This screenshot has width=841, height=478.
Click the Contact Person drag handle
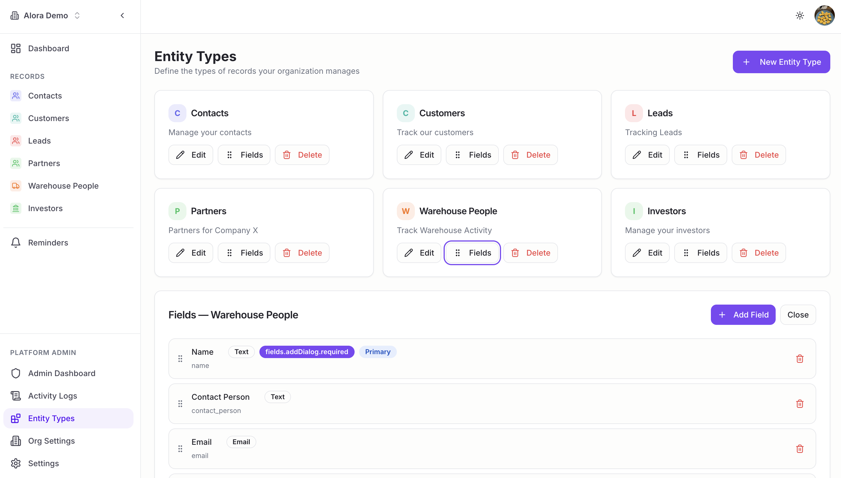pyautogui.click(x=180, y=403)
